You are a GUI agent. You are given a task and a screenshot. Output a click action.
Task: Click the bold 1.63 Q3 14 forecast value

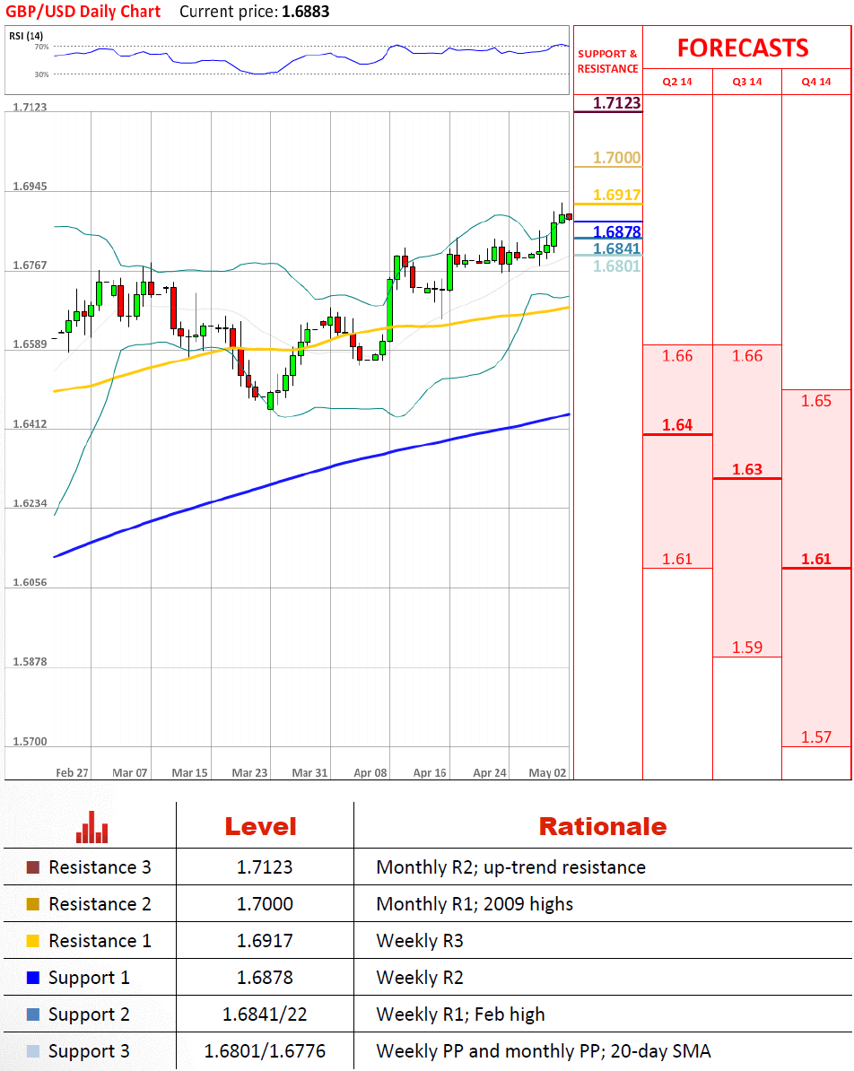point(746,469)
